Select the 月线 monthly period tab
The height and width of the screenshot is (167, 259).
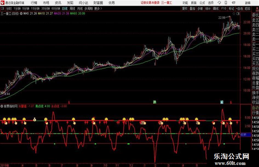[80, 9]
